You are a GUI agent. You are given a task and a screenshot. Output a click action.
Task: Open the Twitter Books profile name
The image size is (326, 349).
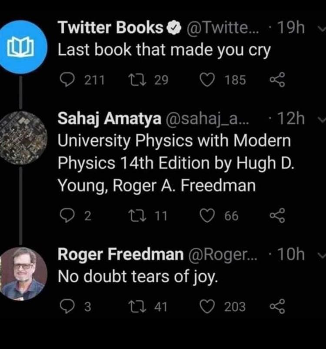tap(110, 28)
